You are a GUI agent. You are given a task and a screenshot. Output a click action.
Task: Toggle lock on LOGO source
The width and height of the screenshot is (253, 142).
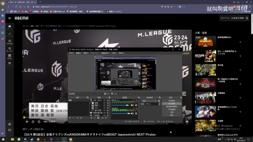108,108
